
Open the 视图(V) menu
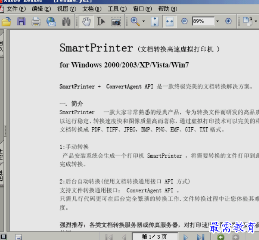point(67,9)
